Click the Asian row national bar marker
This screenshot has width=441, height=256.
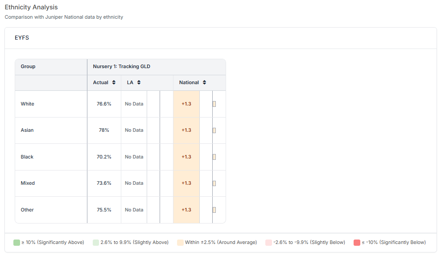pyautogui.click(x=214, y=130)
